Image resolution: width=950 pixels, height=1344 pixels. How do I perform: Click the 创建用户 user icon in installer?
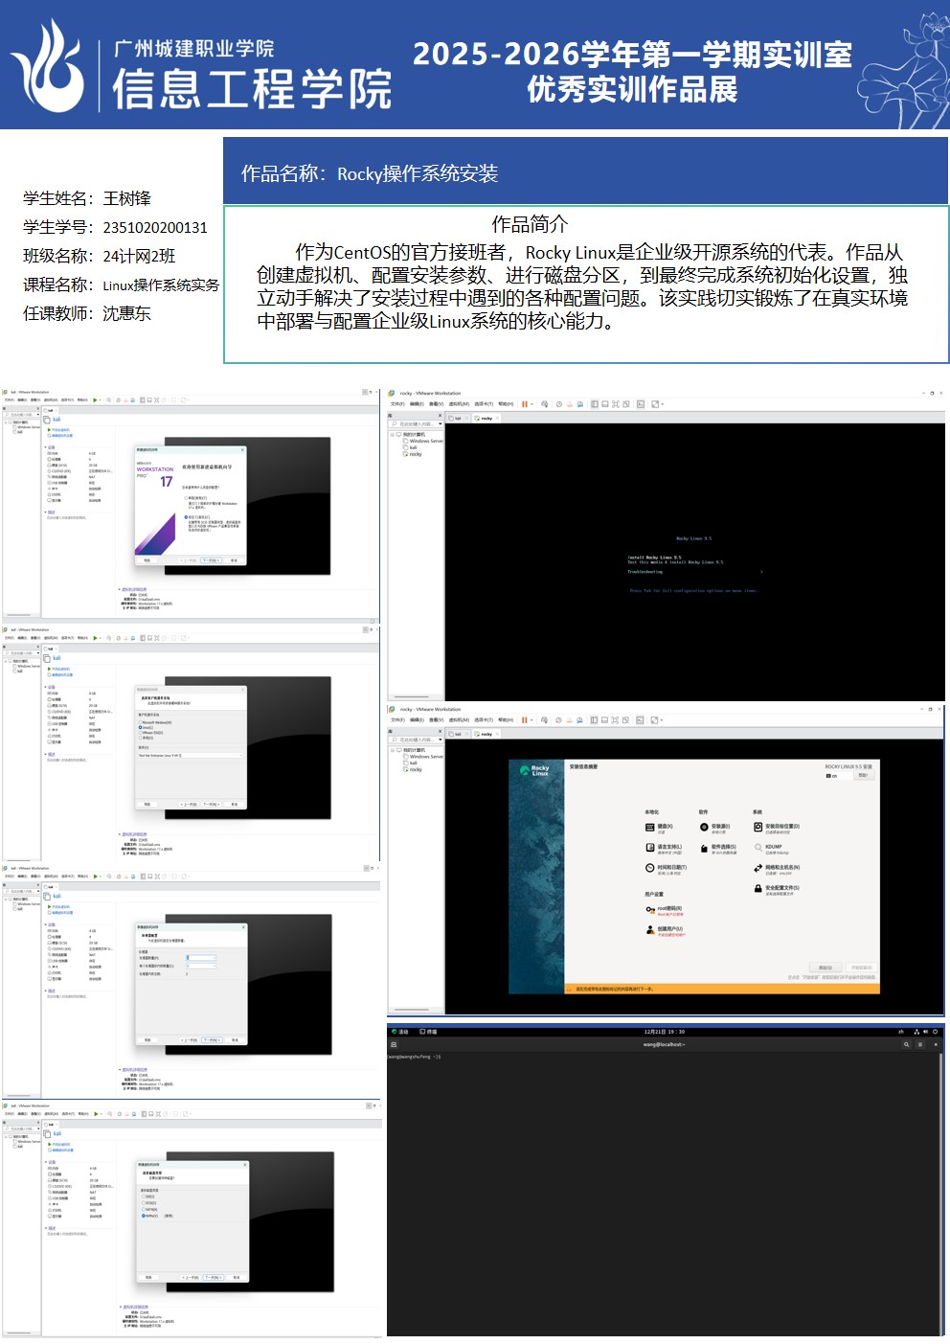[x=650, y=929]
